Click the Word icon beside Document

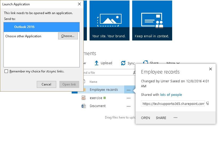84,106
